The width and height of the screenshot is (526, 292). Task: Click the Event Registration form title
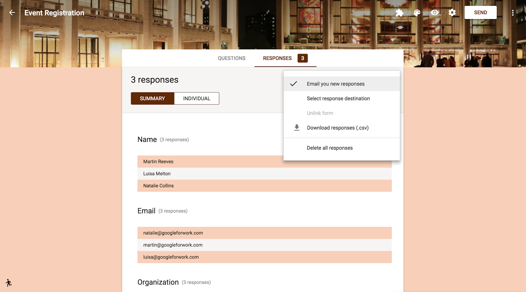click(x=54, y=13)
